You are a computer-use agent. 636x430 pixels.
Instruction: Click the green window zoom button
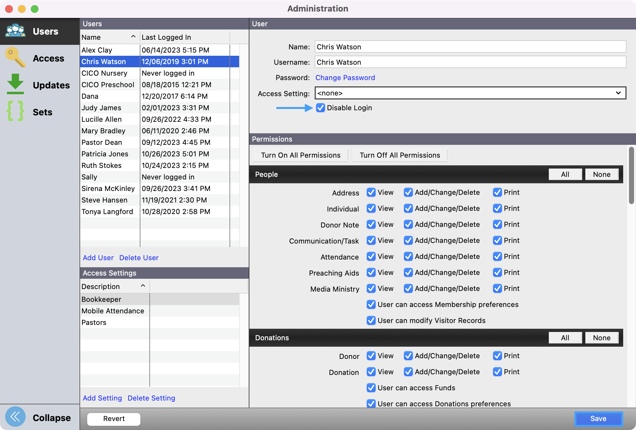tap(35, 9)
